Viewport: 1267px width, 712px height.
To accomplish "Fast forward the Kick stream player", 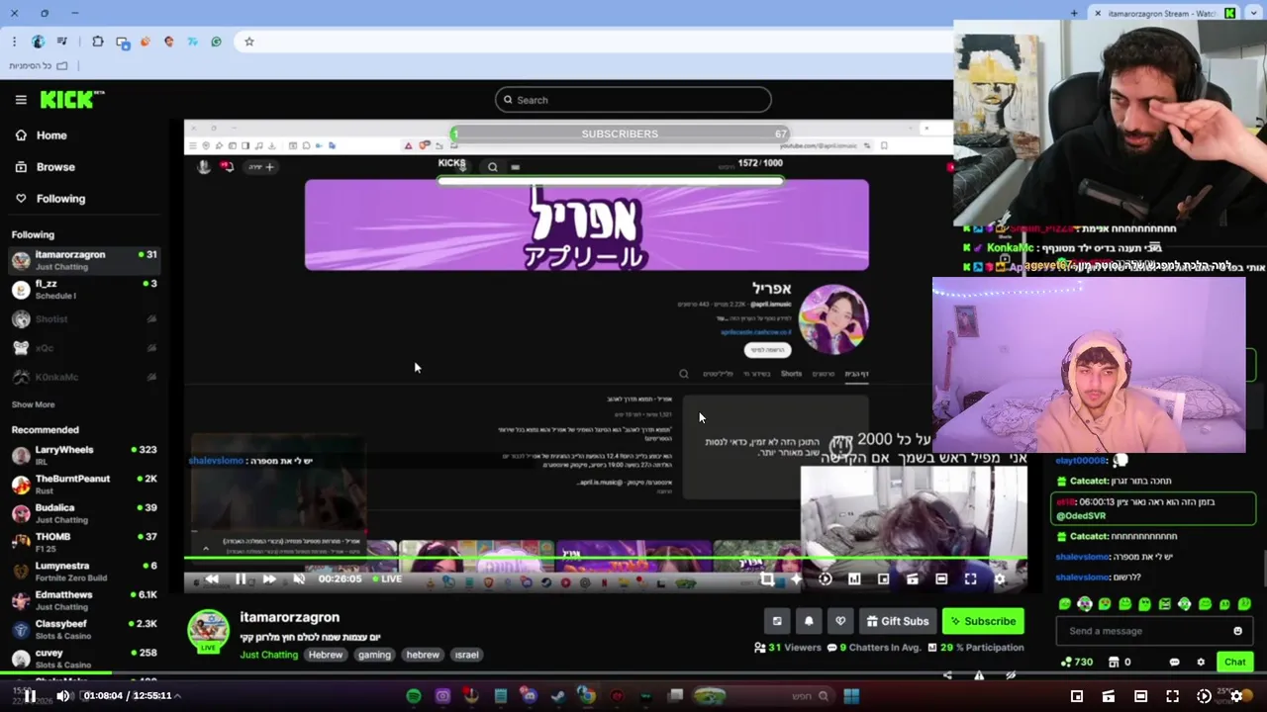I will coord(269,579).
